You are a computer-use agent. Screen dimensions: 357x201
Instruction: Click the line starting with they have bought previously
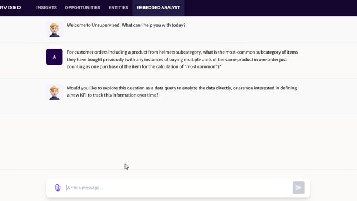177,60
